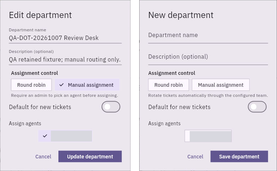The image size is (277, 171).
Task: Cancel the New department dialog
Action: 195,157
